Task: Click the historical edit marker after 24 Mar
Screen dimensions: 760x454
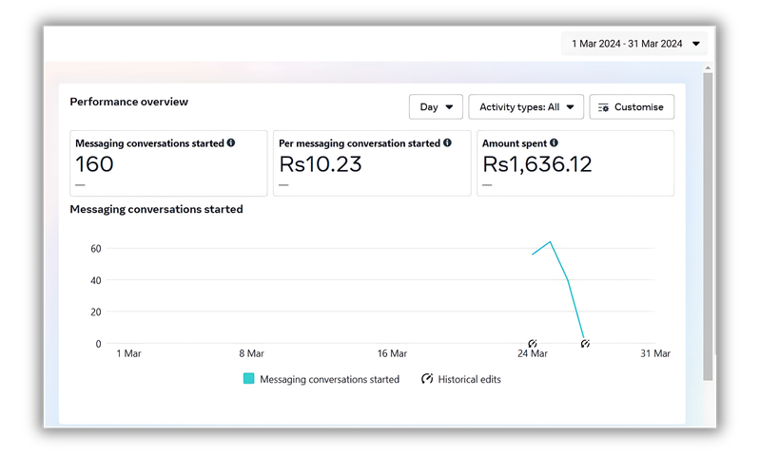Action: point(585,344)
